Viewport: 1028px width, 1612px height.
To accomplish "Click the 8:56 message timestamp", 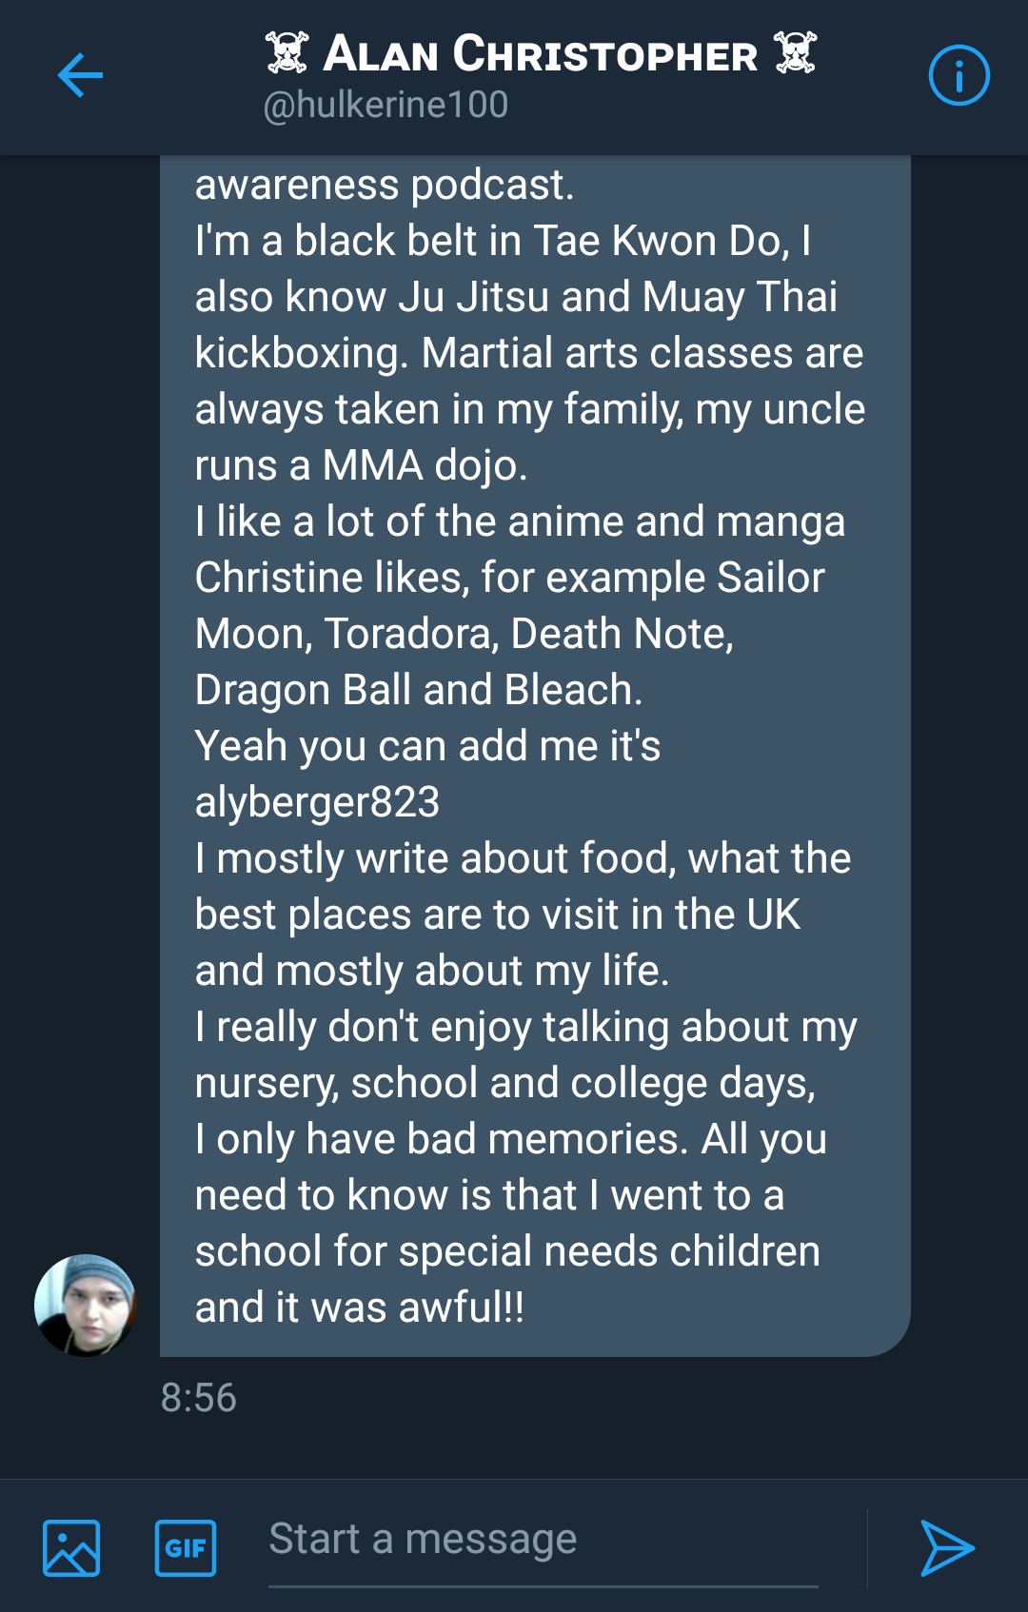I will pos(198,1398).
